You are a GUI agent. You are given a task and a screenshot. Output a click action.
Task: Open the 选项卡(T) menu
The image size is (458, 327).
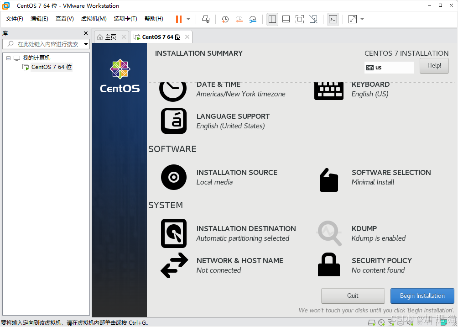coord(125,19)
